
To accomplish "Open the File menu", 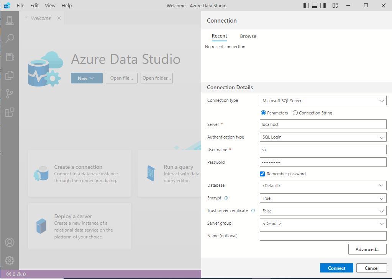I will tap(20, 5).
